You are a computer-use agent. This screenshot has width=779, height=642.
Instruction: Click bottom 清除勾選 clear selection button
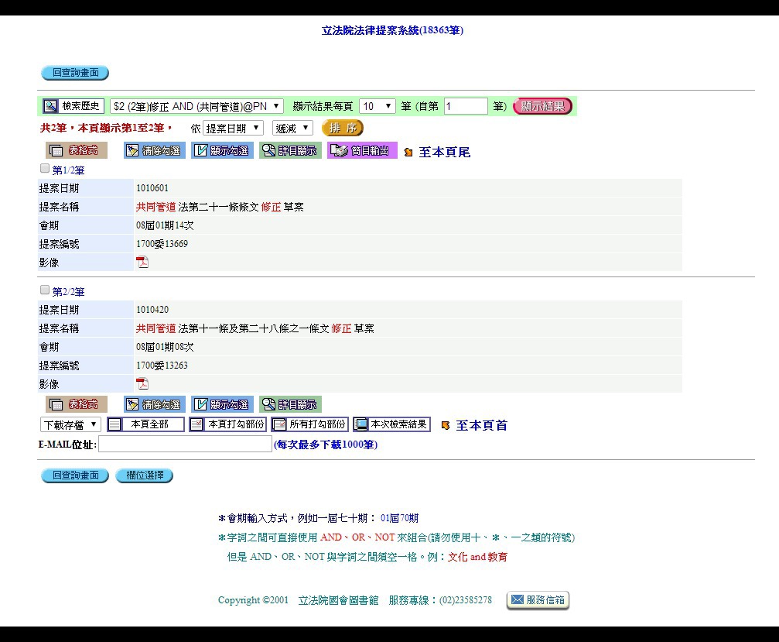(x=155, y=404)
